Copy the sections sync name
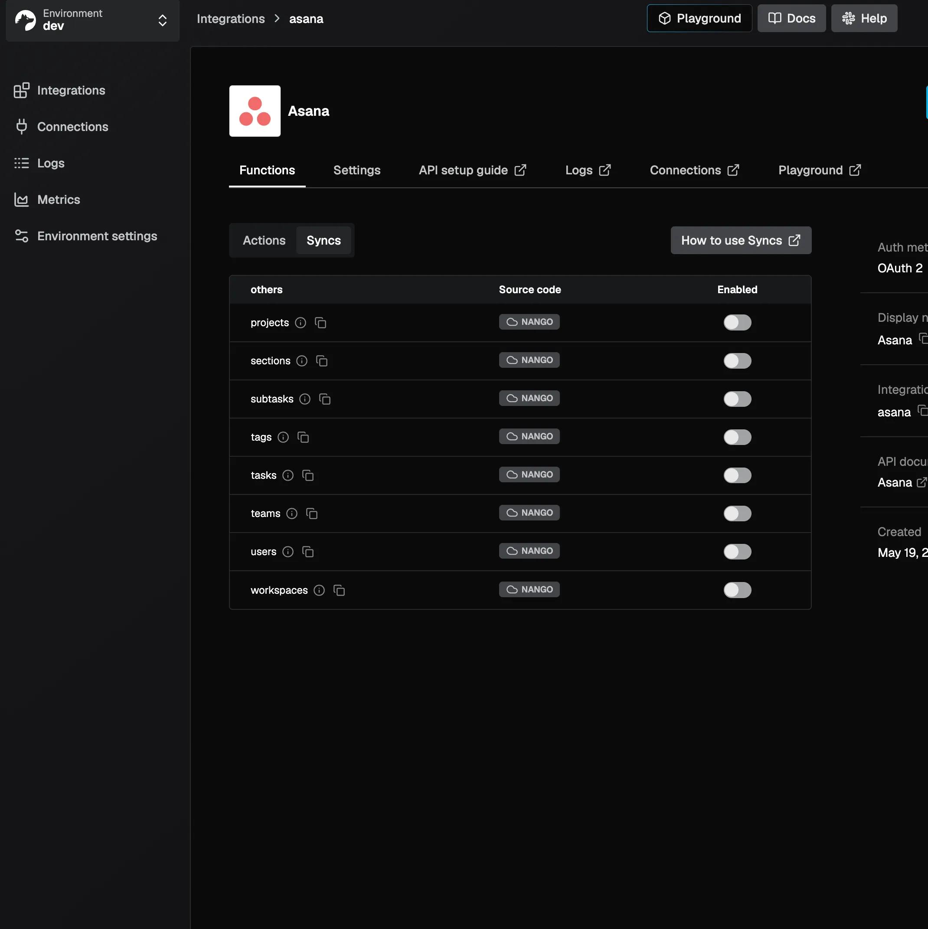The width and height of the screenshot is (928, 929). tap(322, 361)
